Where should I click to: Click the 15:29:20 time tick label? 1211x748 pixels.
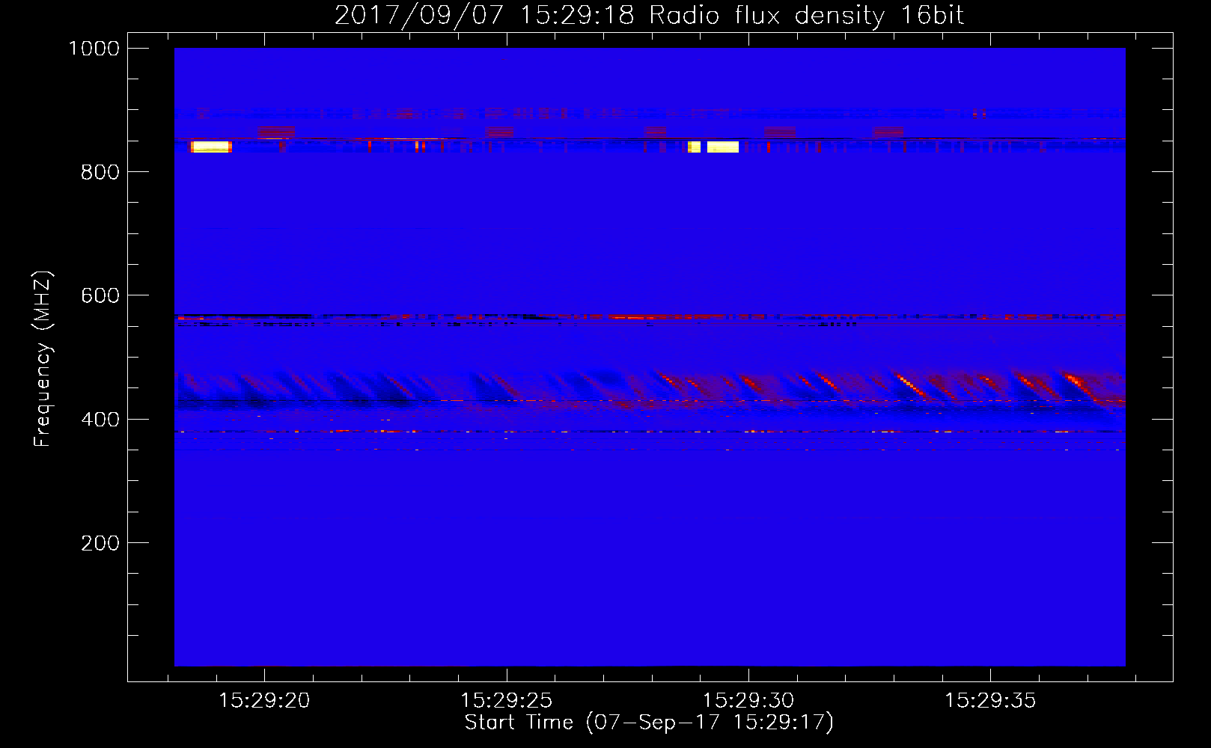264,701
